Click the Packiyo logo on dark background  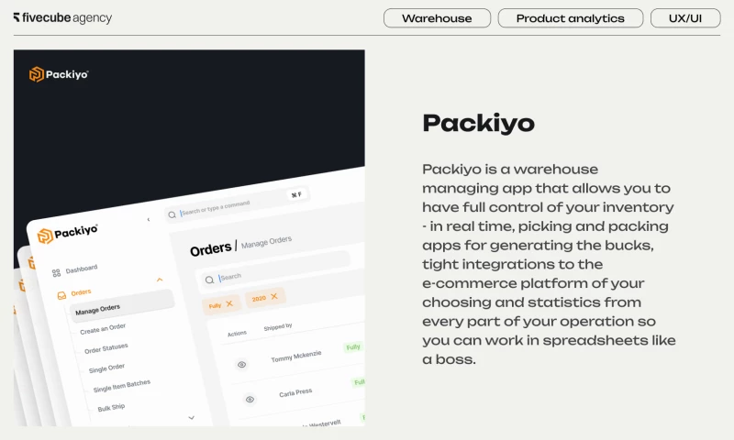tap(59, 74)
